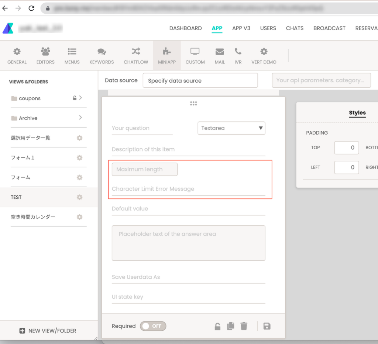This screenshot has width=378, height=344.
Task: Click the save floppy disk icon
Action: click(x=267, y=326)
